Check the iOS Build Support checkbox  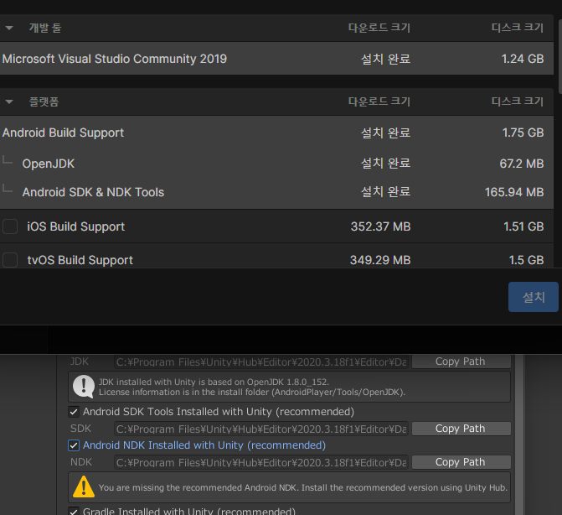[x=10, y=226]
